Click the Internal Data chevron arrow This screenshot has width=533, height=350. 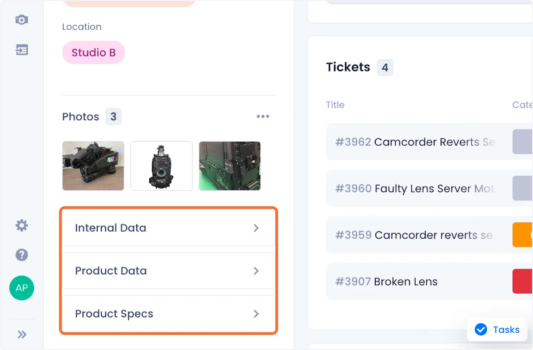click(x=256, y=228)
